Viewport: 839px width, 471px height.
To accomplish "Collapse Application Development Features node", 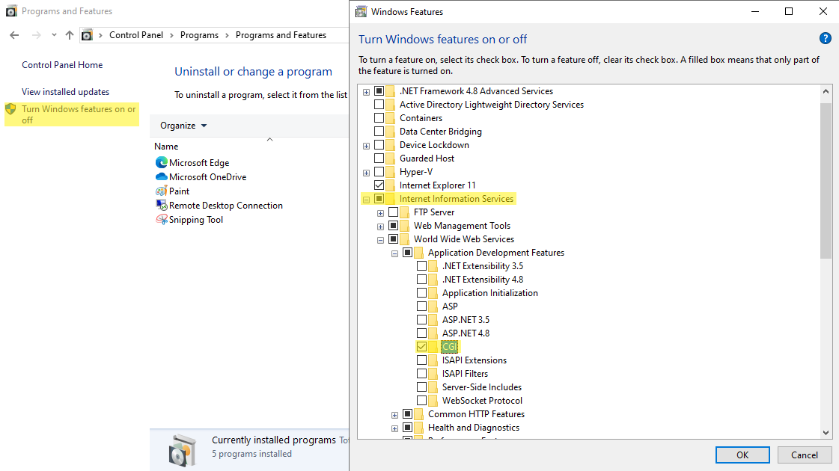I will point(395,253).
